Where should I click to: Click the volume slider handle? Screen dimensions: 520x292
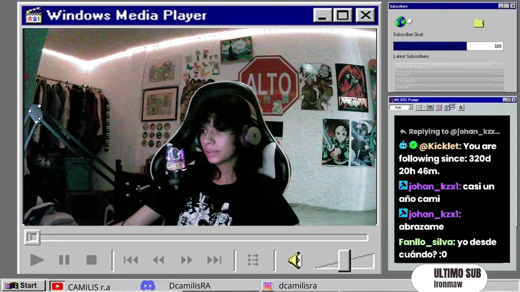[344, 261]
